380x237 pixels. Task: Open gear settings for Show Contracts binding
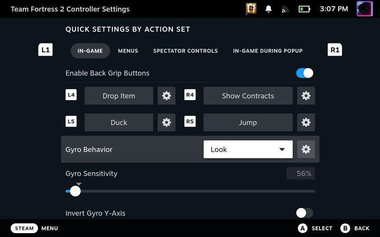coord(306,96)
